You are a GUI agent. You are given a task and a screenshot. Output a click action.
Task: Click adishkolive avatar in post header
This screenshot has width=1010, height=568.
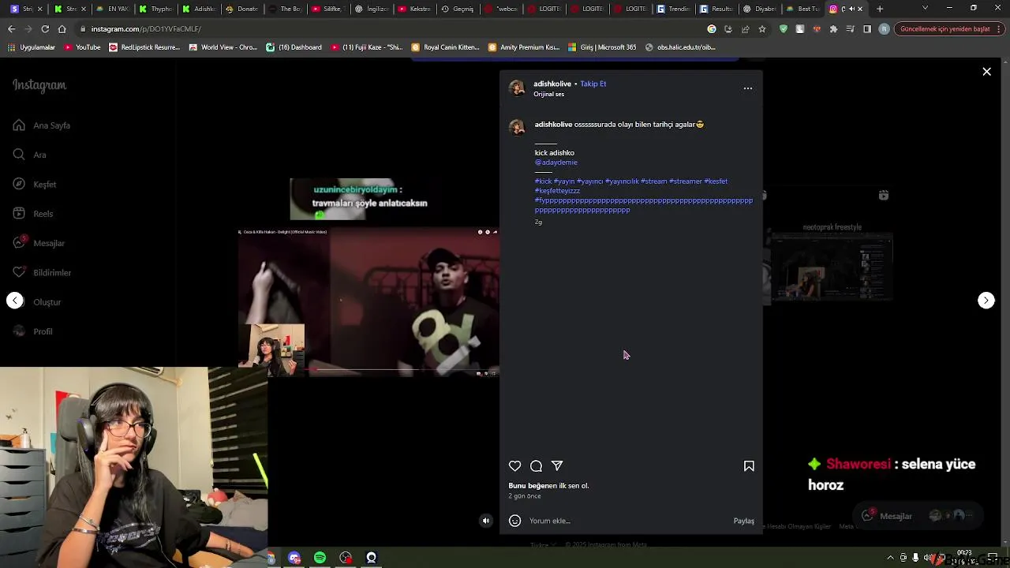tap(517, 88)
